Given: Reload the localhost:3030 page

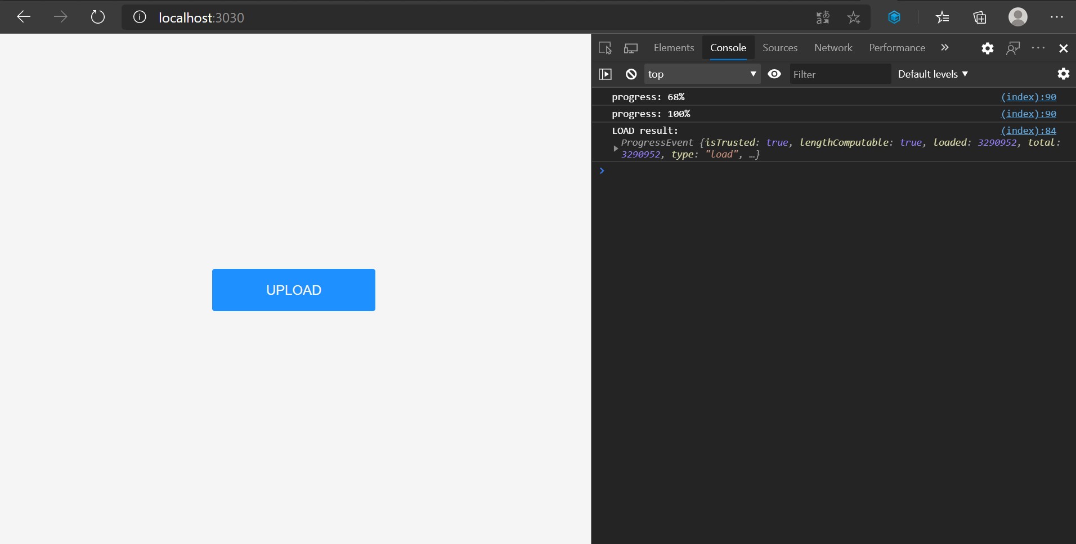Looking at the screenshot, I should (97, 17).
